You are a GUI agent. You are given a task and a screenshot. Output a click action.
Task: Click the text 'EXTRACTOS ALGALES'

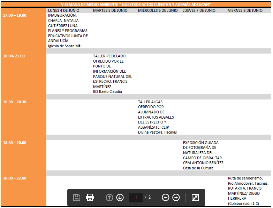(x=156, y=117)
